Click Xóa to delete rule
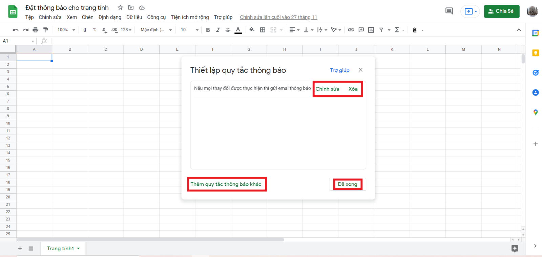Viewport: 542px width, 257px height. [x=353, y=89]
